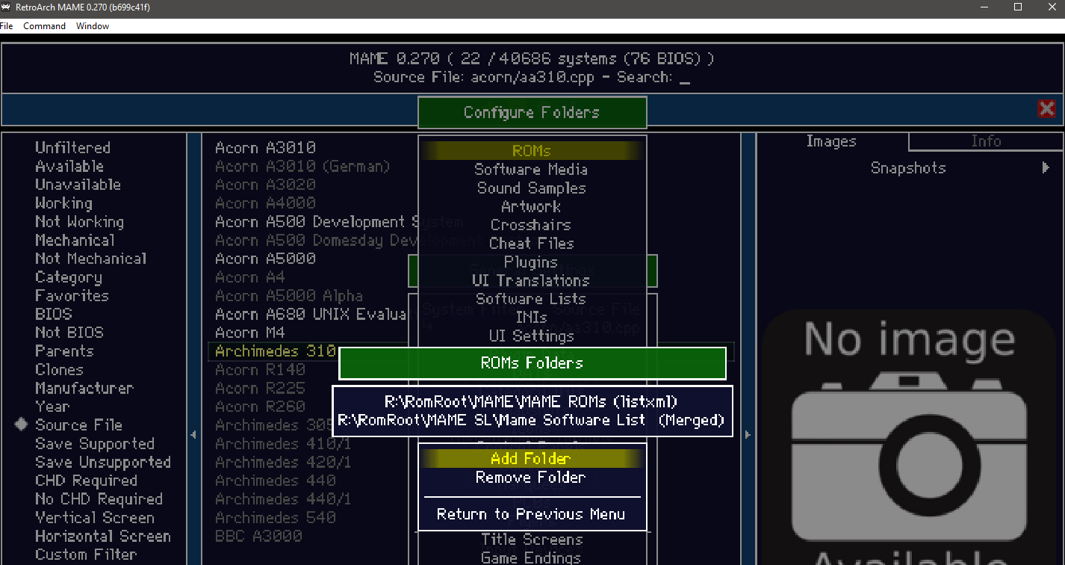Screen dimensions: 1065x565
Task: Select Crosshairs folder option
Action: 532,225
